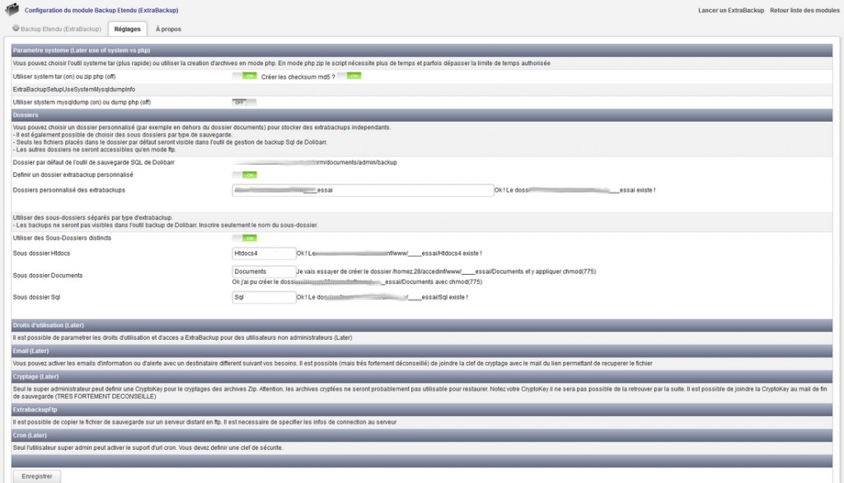Click the Sous dossier Documents input field

(264, 272)
